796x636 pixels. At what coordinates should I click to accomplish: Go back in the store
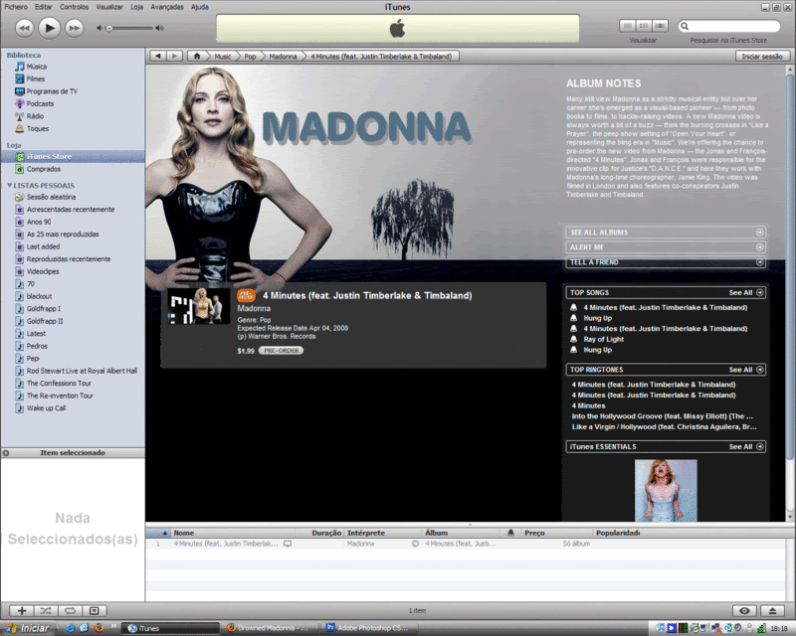pyautogui.click(x=158, y=56)
